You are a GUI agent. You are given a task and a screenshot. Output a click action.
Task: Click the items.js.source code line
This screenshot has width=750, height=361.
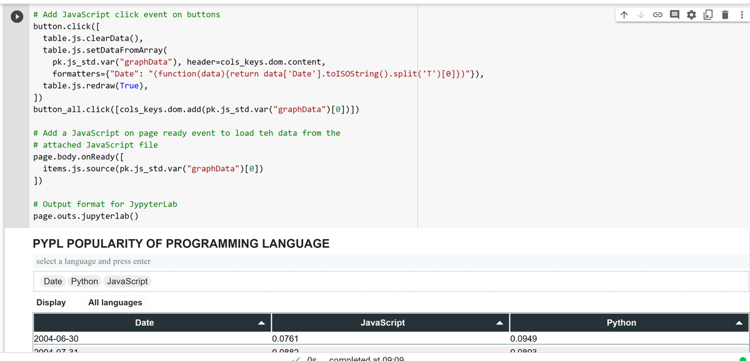click(153, 169)
